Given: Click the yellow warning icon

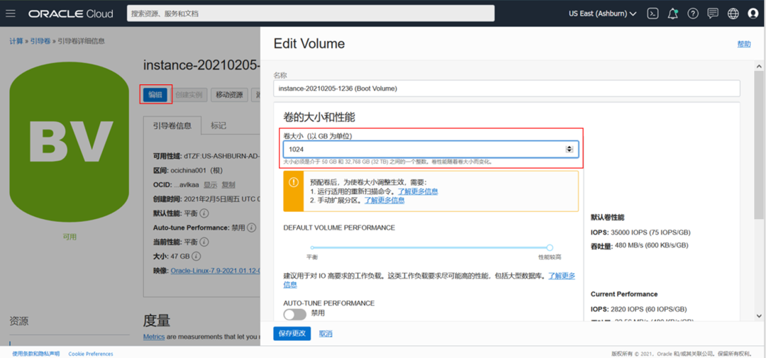Looking at the screenshot, I should coord(293,182).
